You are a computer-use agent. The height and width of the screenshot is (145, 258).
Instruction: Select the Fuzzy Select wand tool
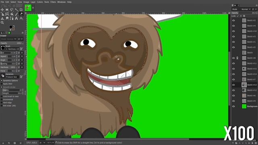[17, 10]
